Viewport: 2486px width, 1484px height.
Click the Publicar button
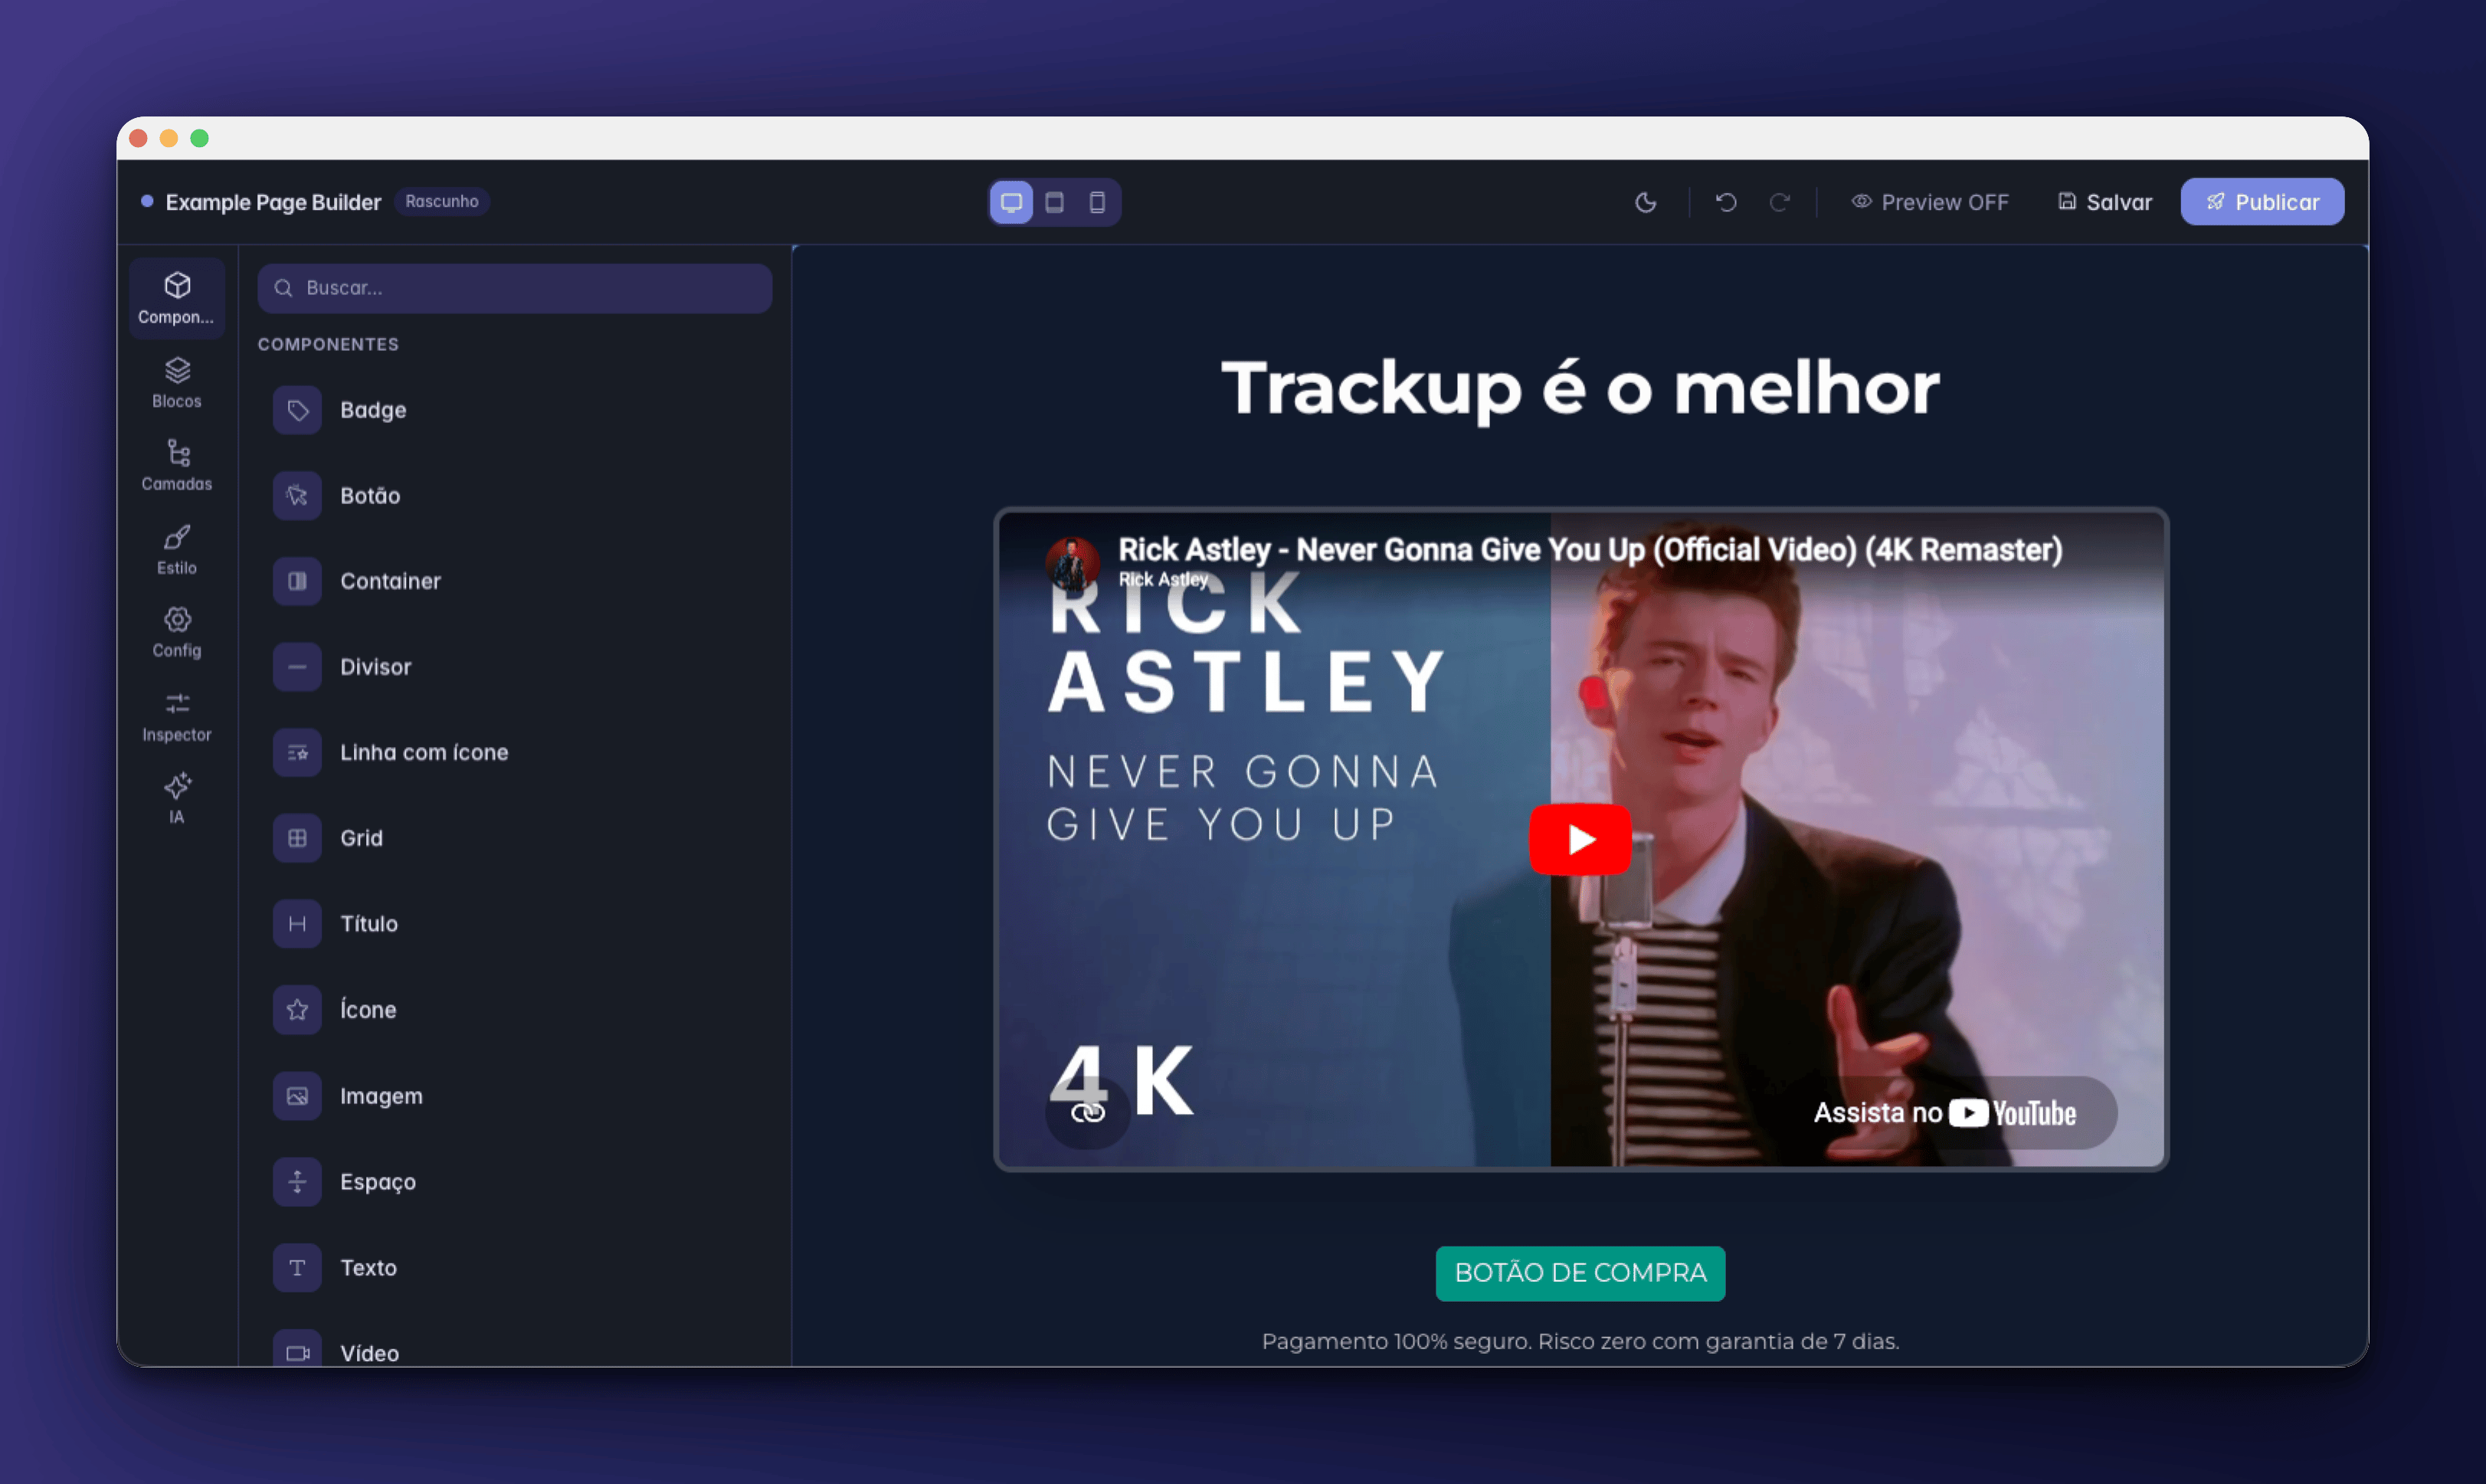(2262, 202)
